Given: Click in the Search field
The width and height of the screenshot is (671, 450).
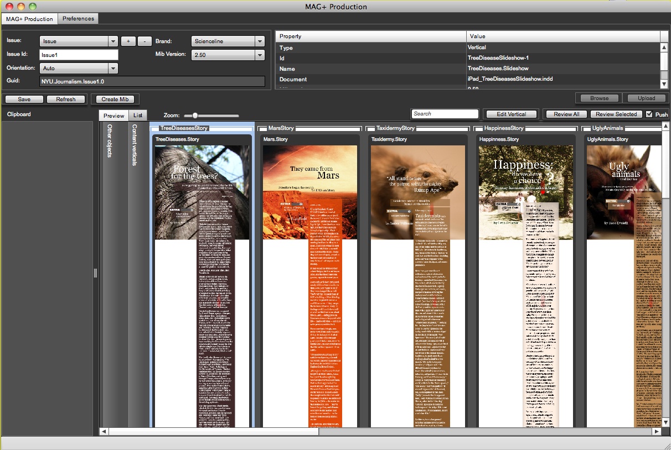Looking at the screenshot, I should [x=445, y=114].
